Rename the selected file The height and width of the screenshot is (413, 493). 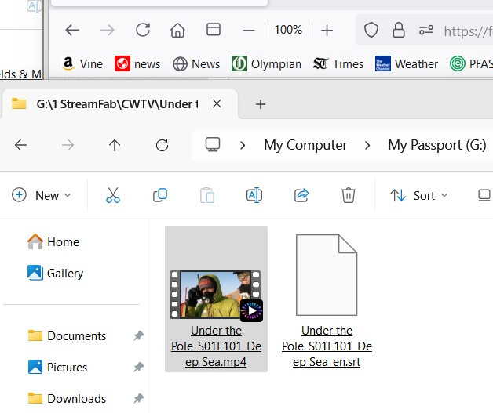(254, 195)
